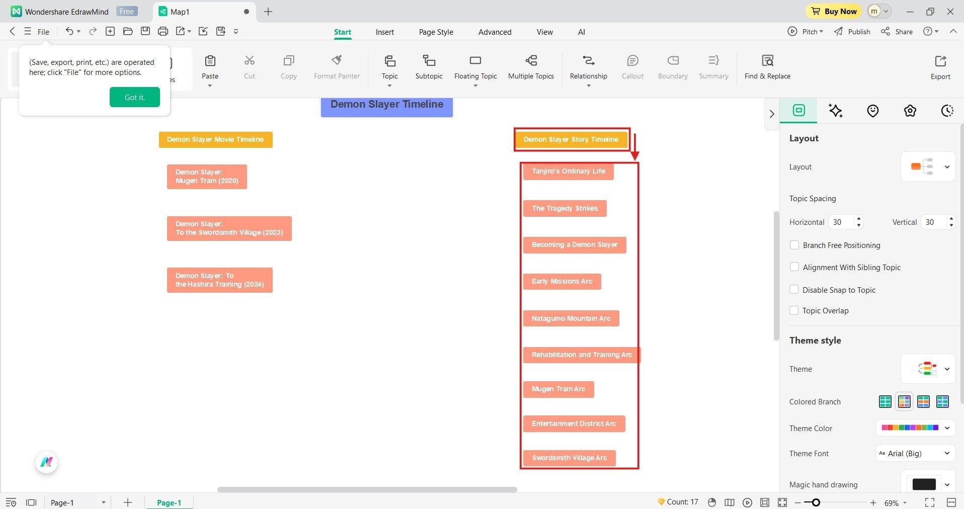Click the zoom out minus button

(x=797, y=502)
